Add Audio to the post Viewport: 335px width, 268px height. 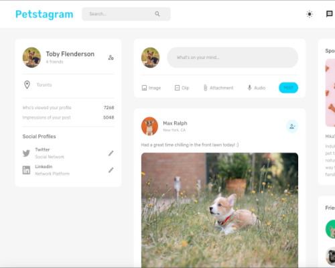pos(257,88)
